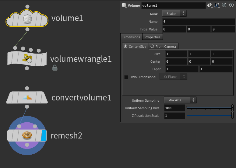The image size is (236, 168).
Task: Click the second Taper field
Action: coord(216,69)
